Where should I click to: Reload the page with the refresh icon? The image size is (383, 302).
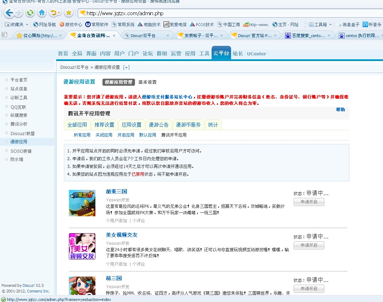point(30,13)
